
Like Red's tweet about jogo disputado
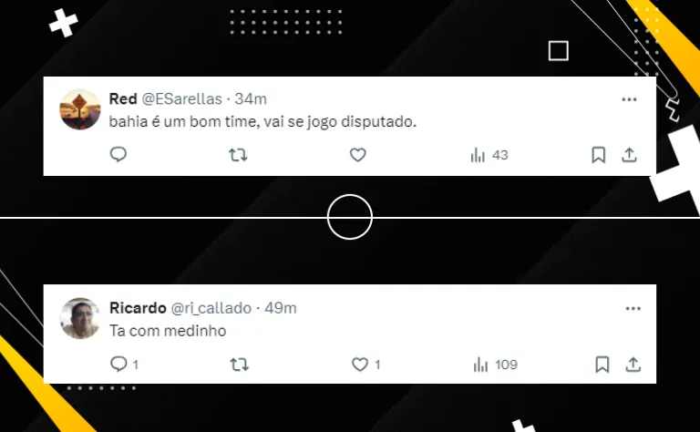(x=357, y=155)
